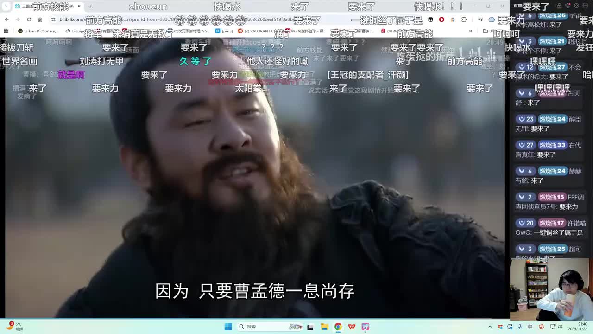Open WPS Office from the taskbar
This screenshot has width=593, height=334.
click(x=352, y=327)
